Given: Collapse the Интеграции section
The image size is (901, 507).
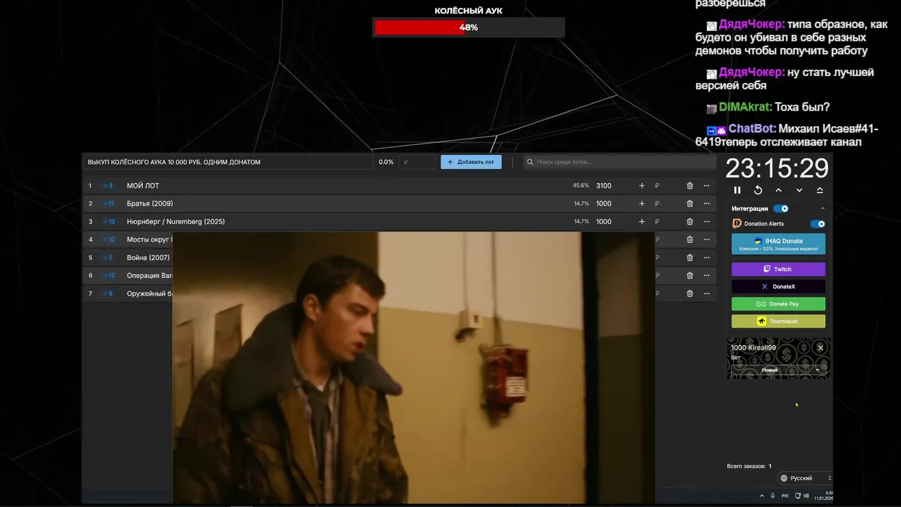Looking at the screenshot, I should pos(822,208).
